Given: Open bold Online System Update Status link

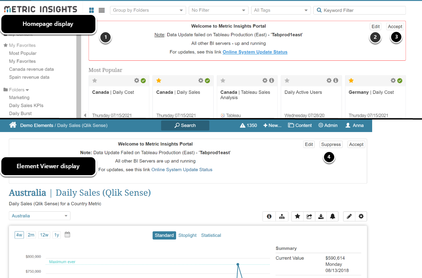Looking at the screenshot, I should coord(255,52).
